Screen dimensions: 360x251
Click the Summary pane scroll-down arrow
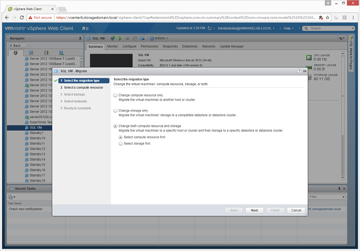(x=343, y=177)
